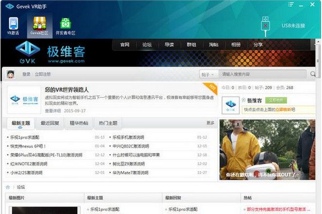This screenshot has height=214, width=322.
Task: Open the 乐视1pro求适配 post dated 01-13
Action: click(25, 137)
